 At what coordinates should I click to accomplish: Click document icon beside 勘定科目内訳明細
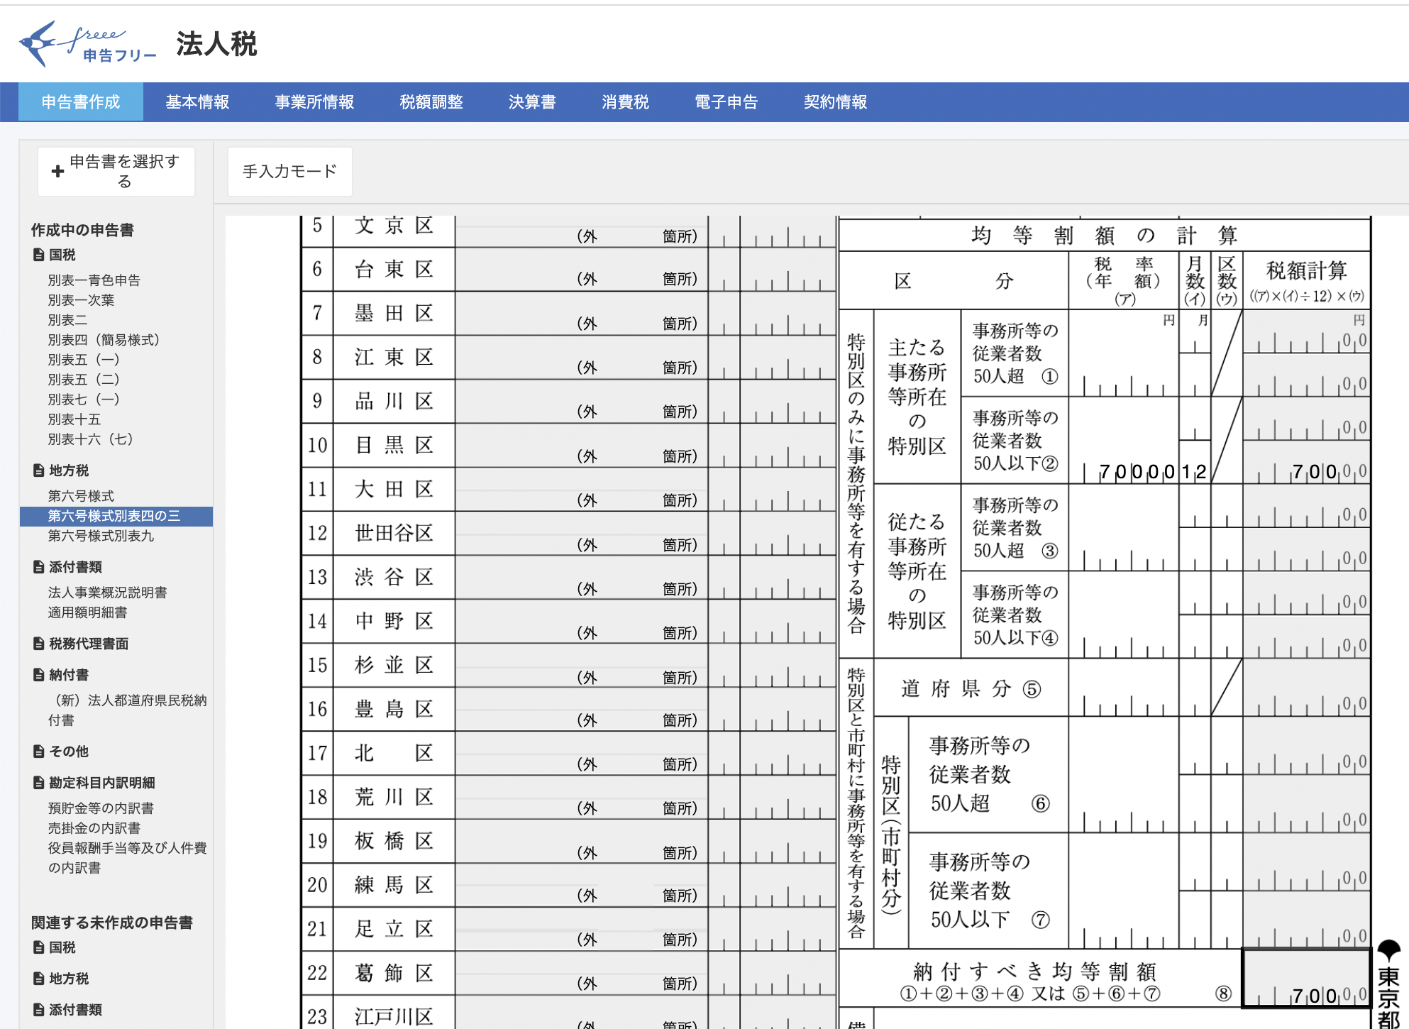[39, 783]
